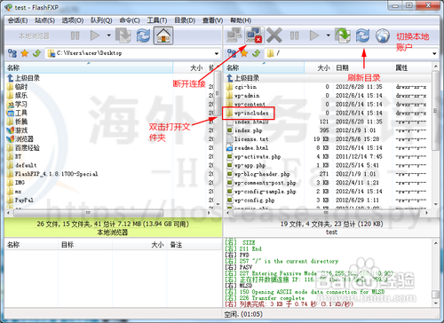Select the 学习 local folder
Screen dimensions: 444x323
17,104
